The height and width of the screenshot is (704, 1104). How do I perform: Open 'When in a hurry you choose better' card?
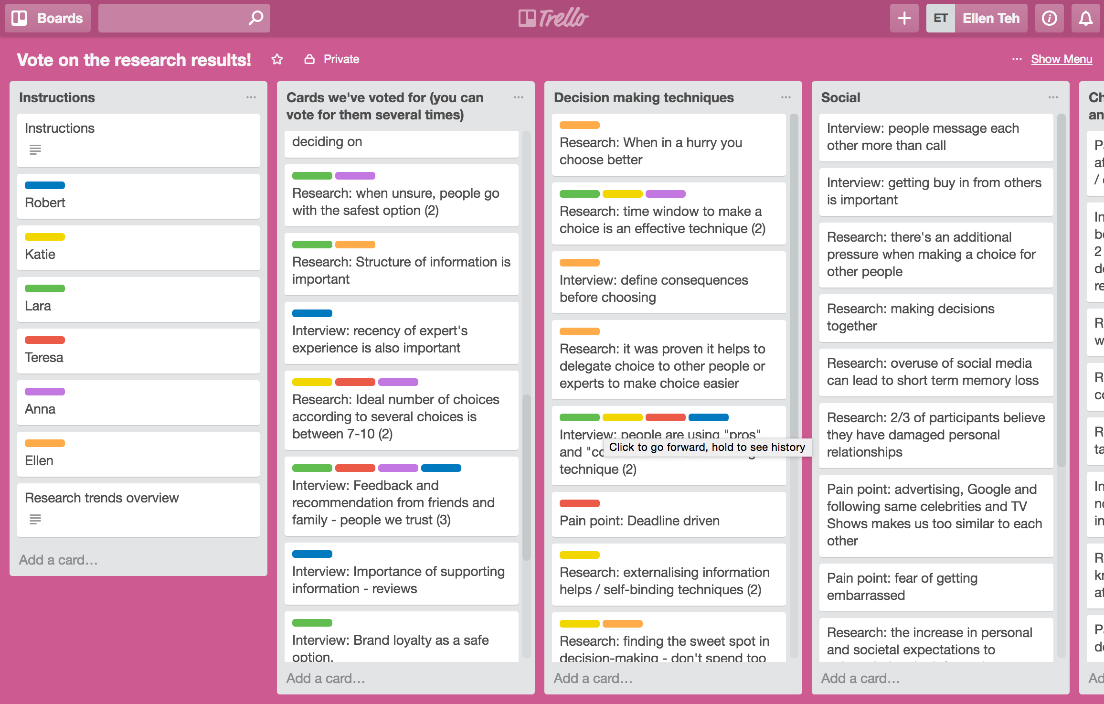point(669,145)
